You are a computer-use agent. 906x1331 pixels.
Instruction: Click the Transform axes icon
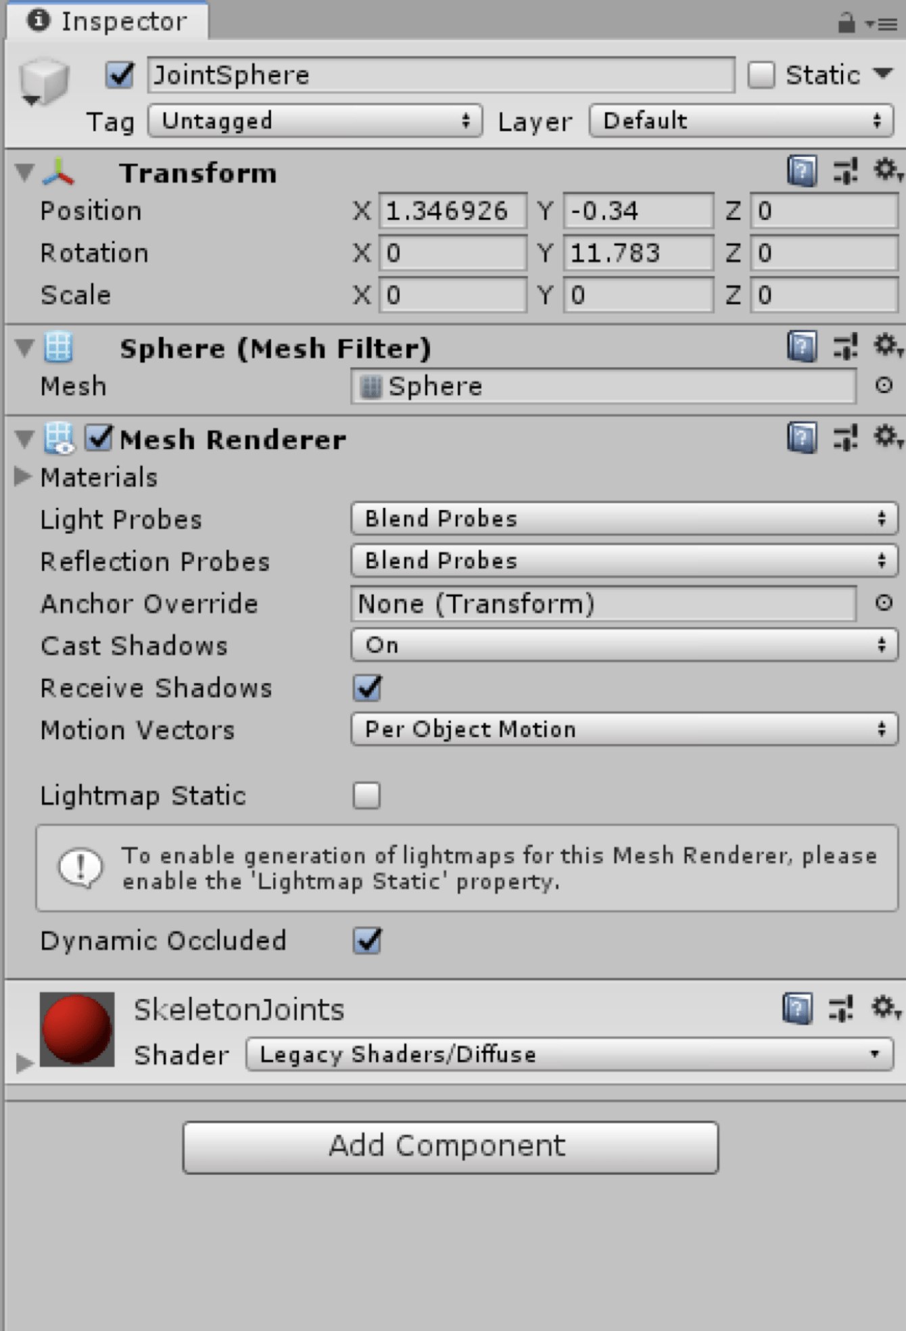(59, 172)
